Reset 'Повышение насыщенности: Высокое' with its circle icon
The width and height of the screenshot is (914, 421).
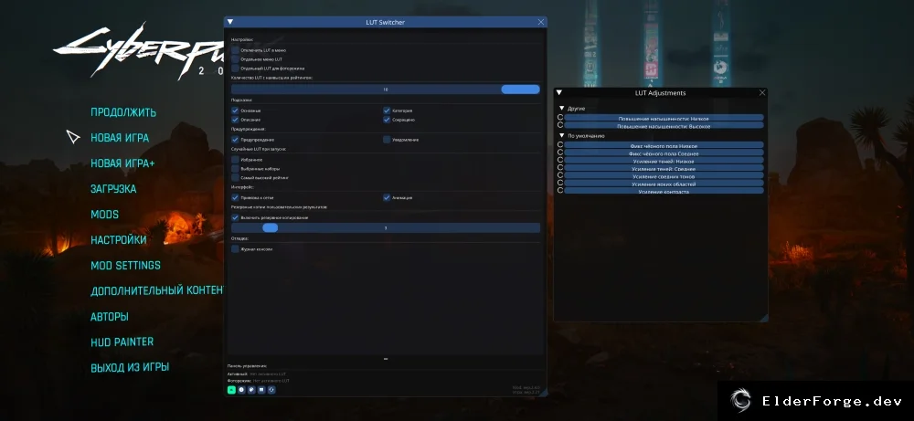click(560, 125)
